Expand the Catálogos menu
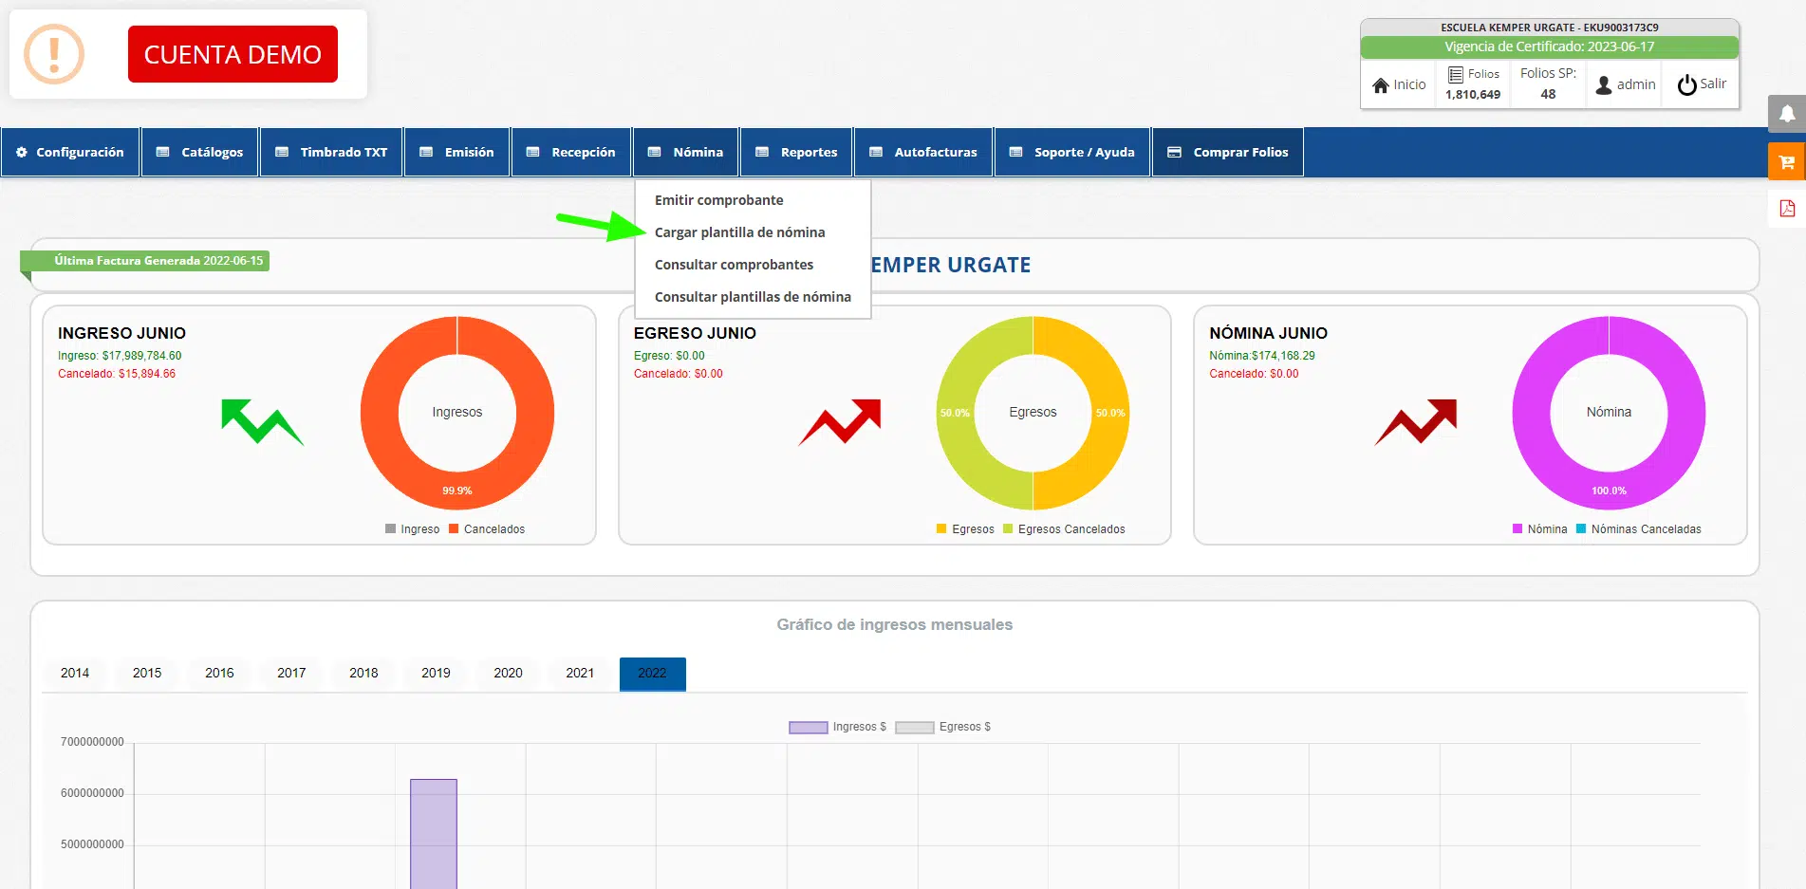The height and width of the screenshot is (889, 1806). (x=200, y=152)
